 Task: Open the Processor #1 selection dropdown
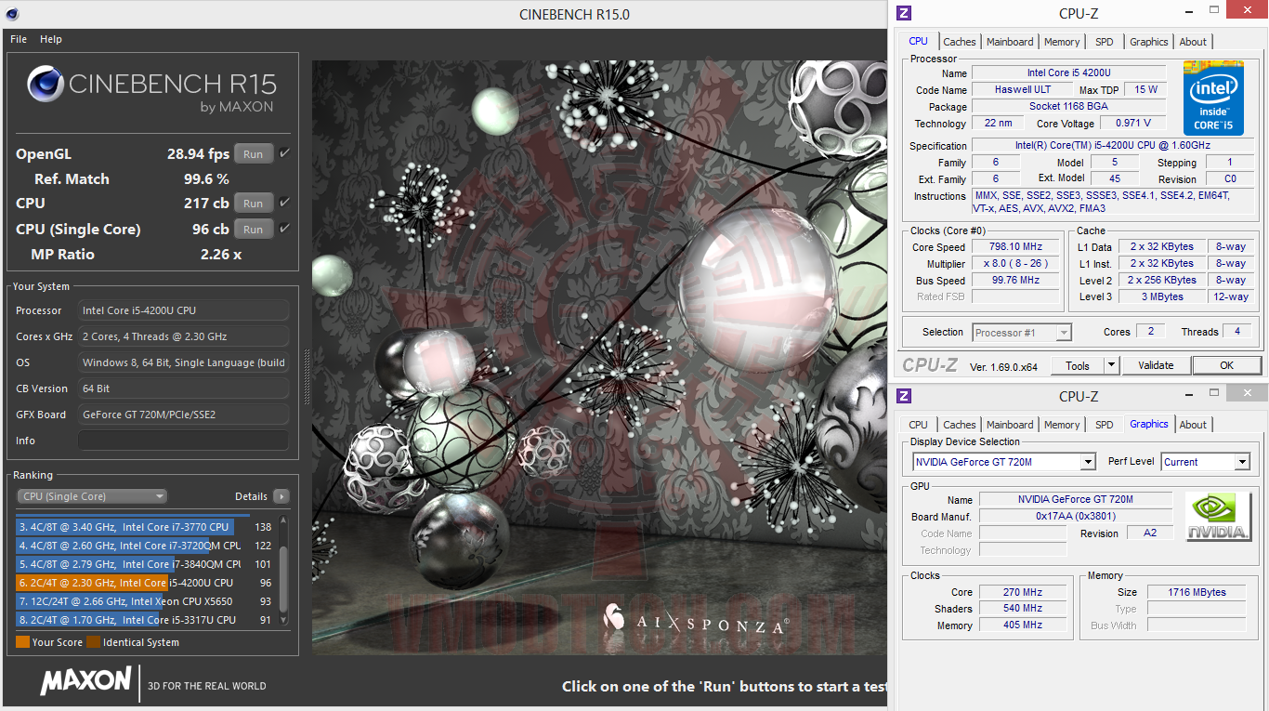pos(1022,333)
